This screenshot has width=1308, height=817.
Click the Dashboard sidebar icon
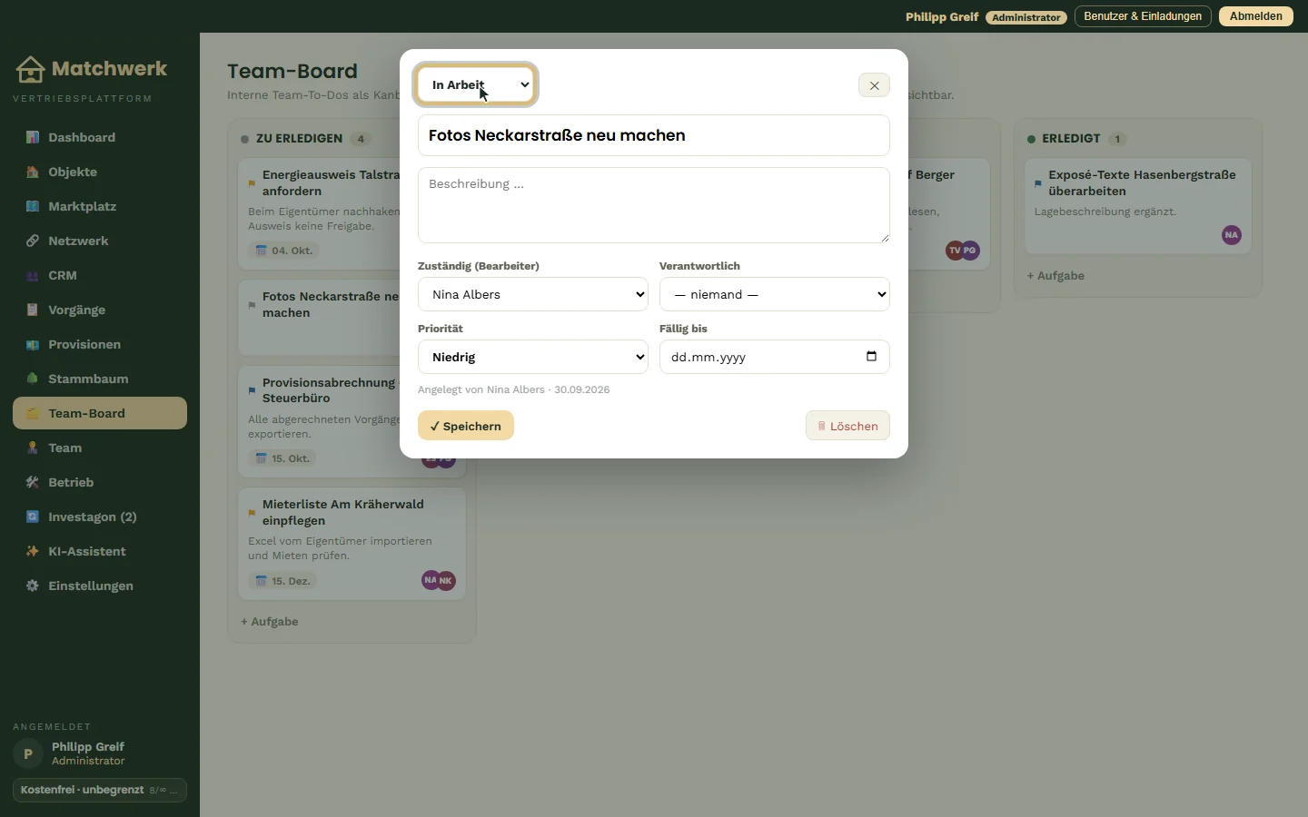click(33, 137)
